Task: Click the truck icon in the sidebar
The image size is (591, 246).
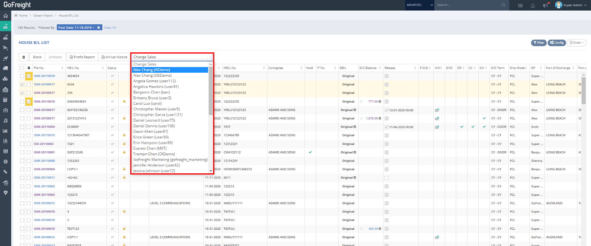Action: [x=6, y=68]
